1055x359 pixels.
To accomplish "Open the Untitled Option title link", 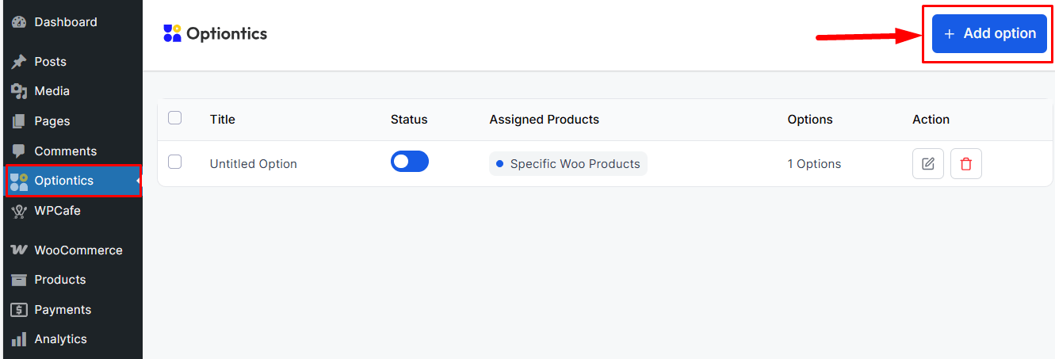I will (253, 164).
